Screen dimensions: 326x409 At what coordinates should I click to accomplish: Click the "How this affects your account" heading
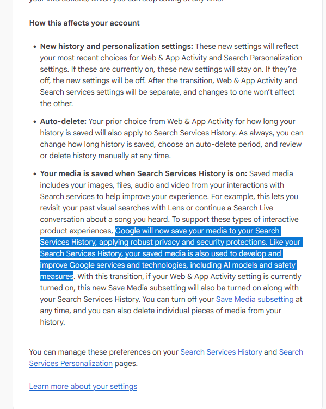84,23
